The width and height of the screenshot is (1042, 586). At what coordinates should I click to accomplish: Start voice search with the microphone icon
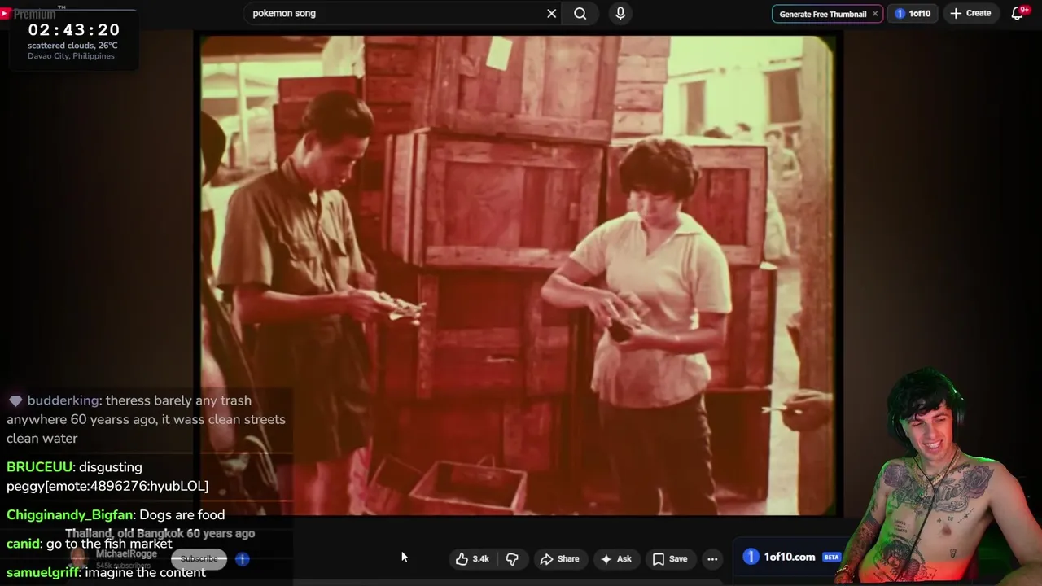[x=620, y=13]
